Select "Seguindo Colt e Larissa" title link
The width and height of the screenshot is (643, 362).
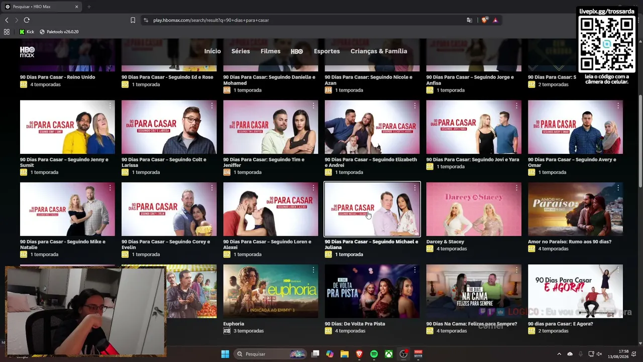click(x=164, y=162)
